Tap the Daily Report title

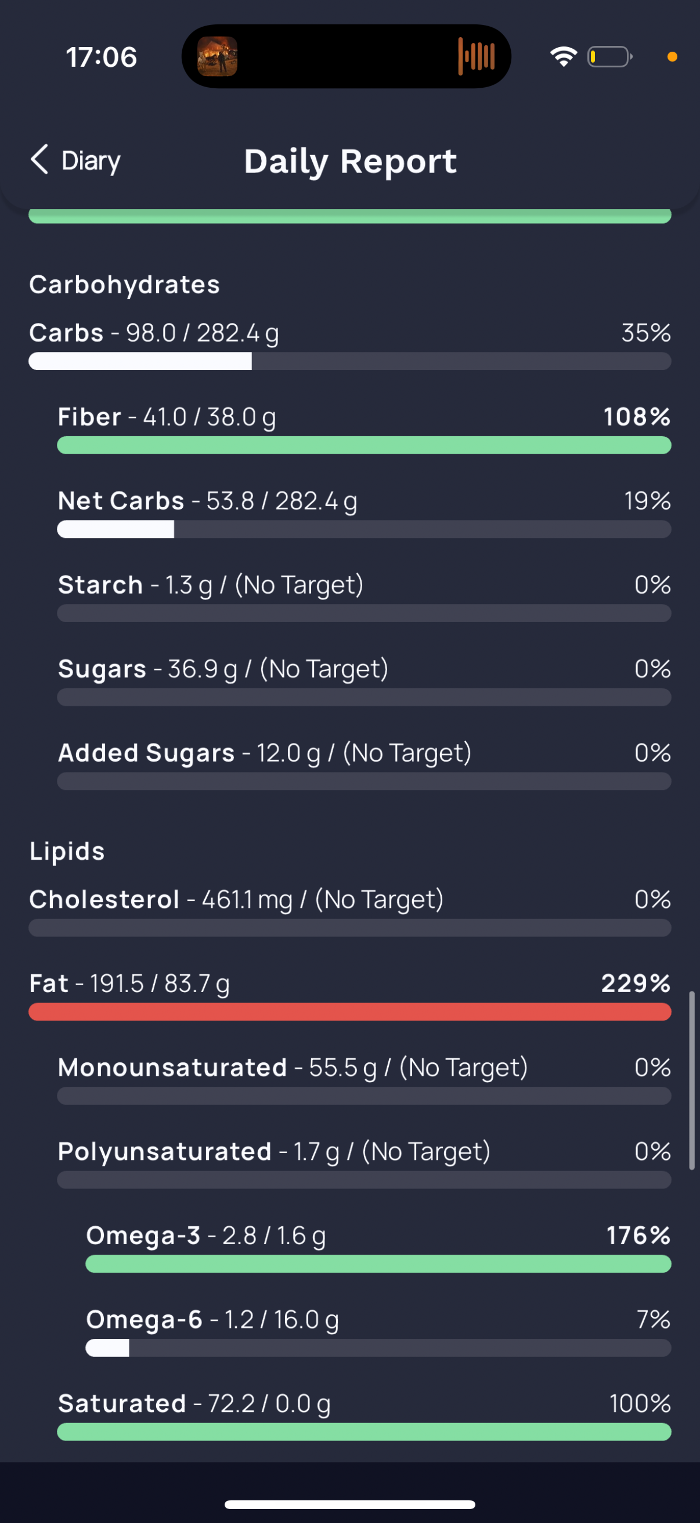(351, 161)
